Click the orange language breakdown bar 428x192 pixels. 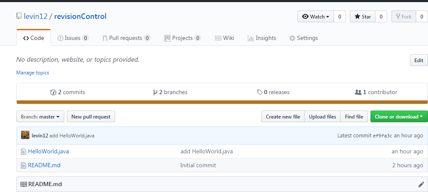(x=222, y=102)
